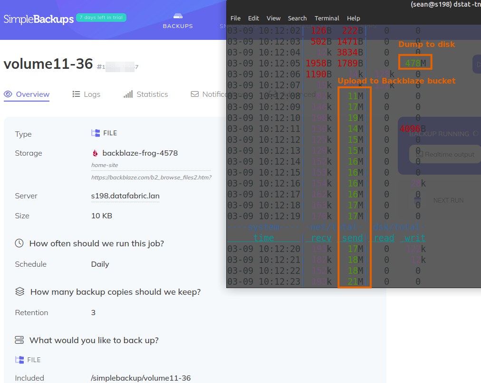Open the Terminal menu in terminal window
Viewport: 481px width, 383px height.
(327, 19)
